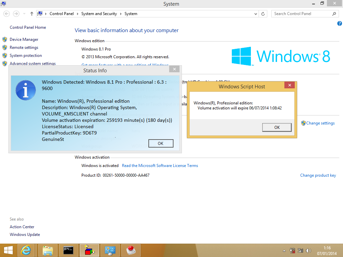Click the blue Help question mark icon
The width and height of the screenshot is (343, 257).
coord(339,23)
